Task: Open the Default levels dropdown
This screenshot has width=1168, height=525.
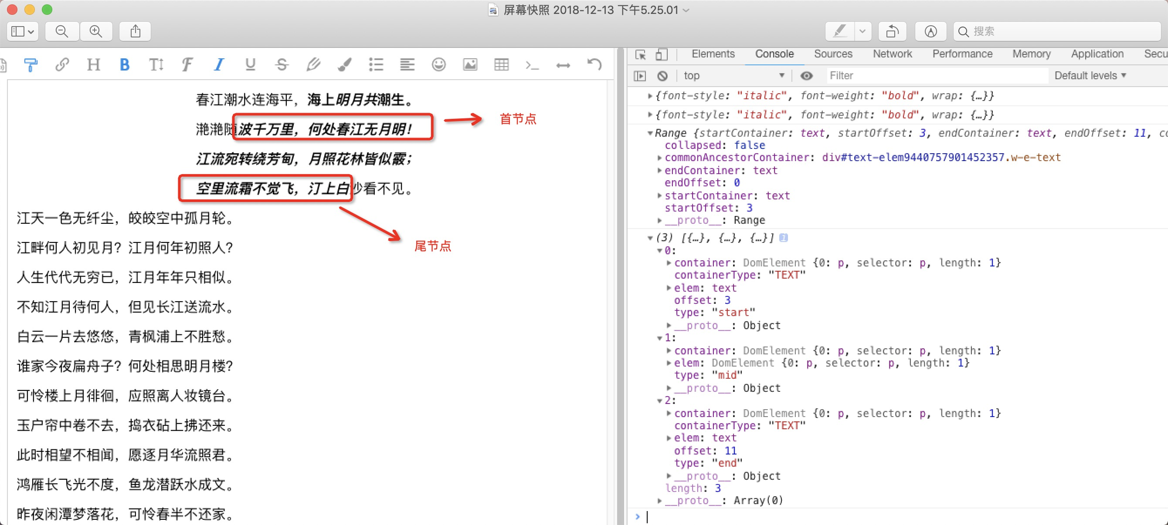Action: 1090,76
